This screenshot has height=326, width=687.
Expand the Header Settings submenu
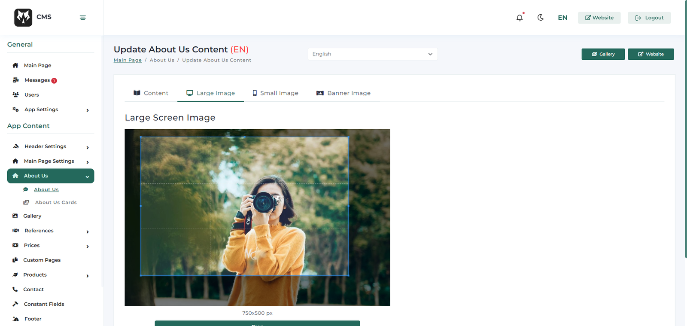point(87,147)
